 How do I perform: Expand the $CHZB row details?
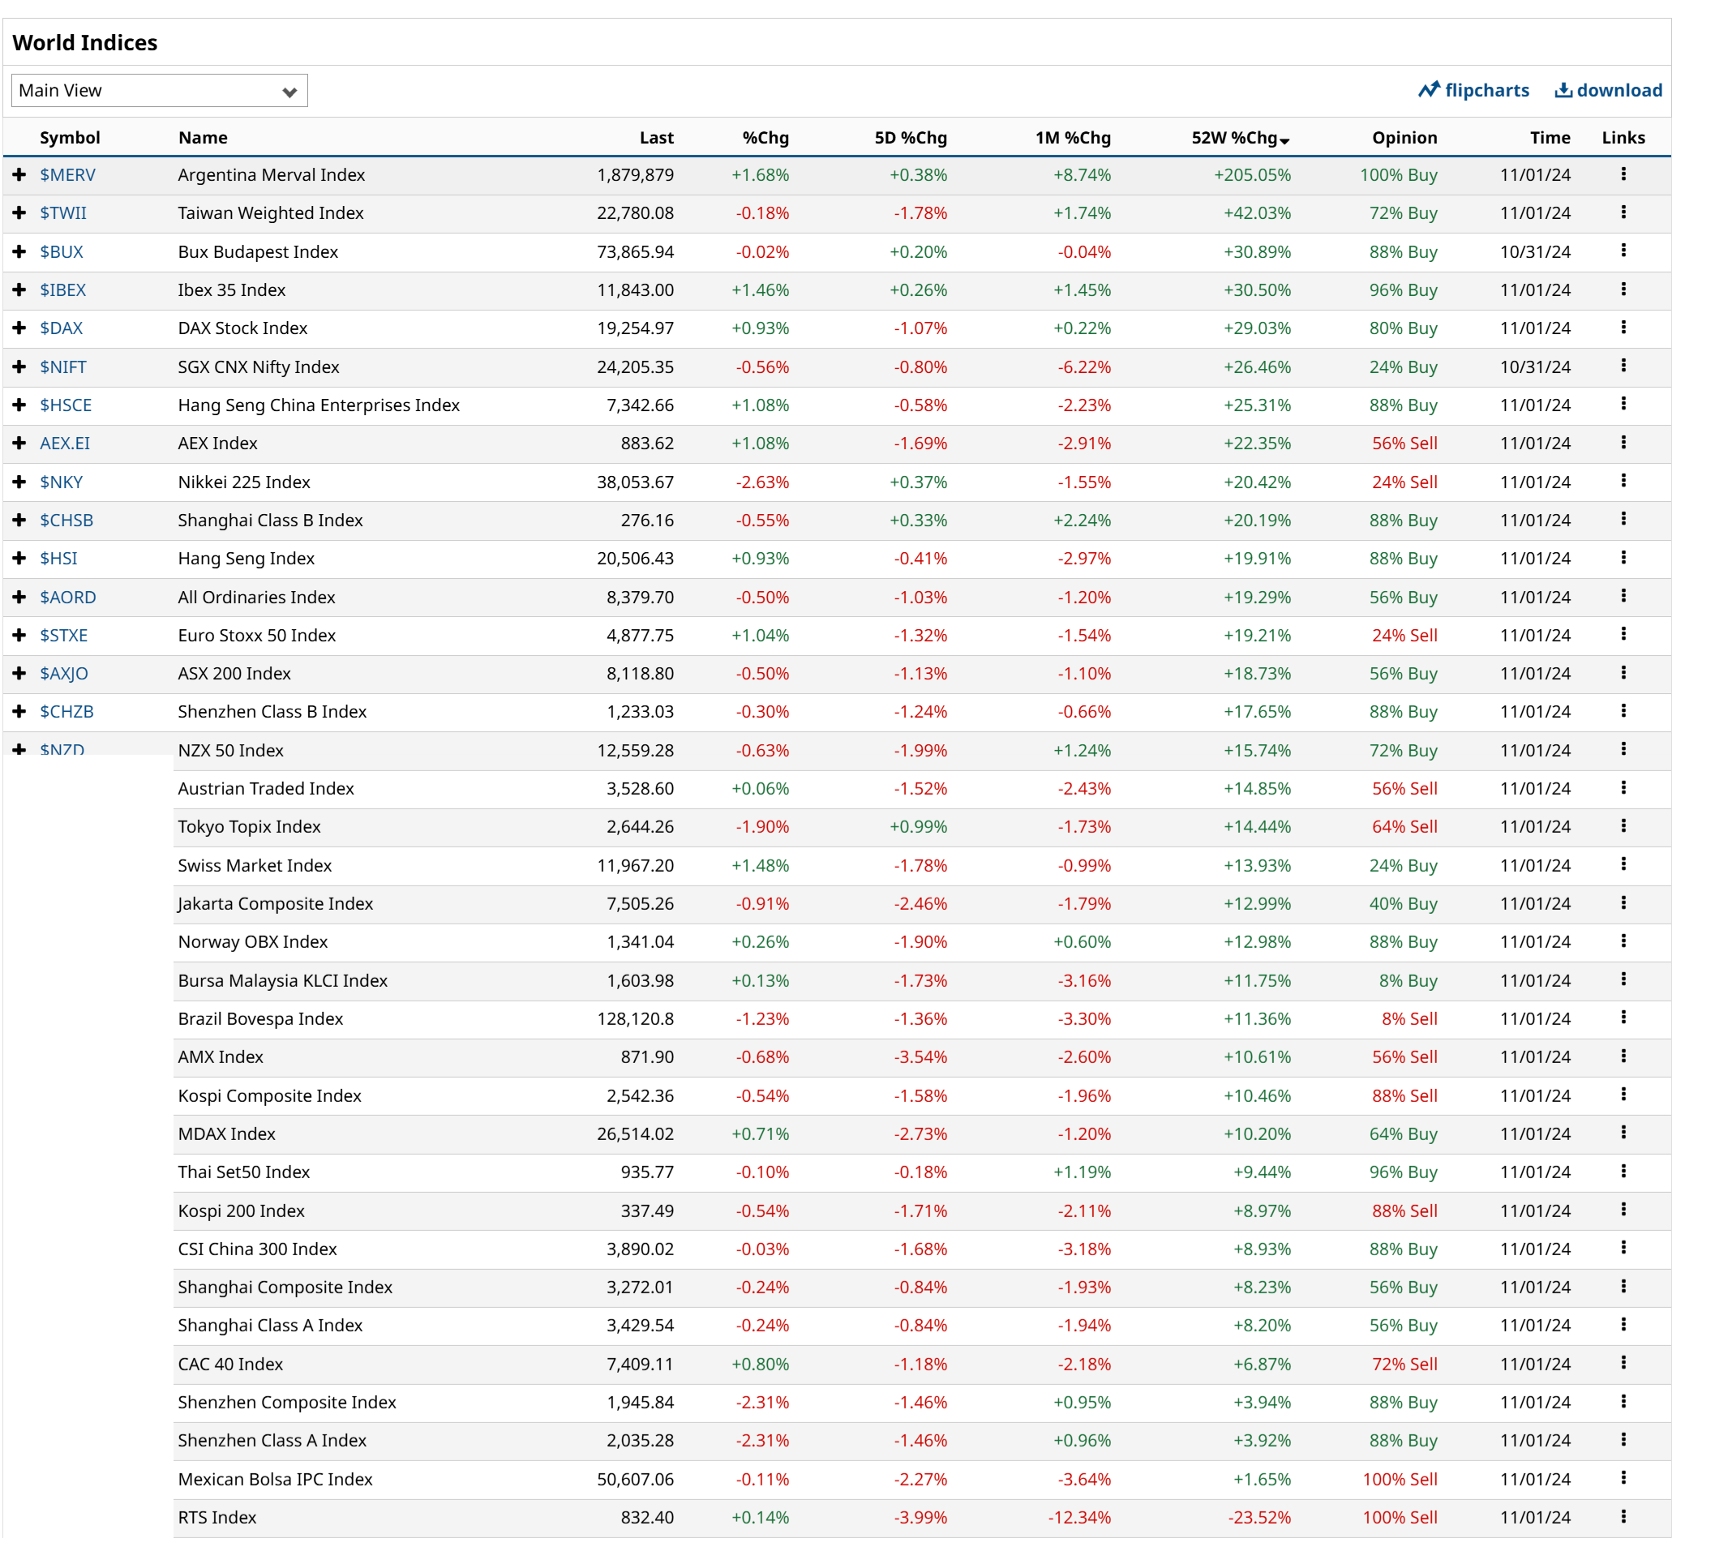(x=19, y=711)
